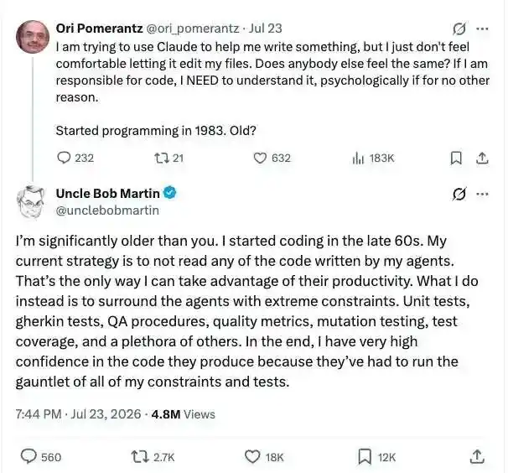
Task: Open Uncle Bob Martin avatar
Action: point(31,202)
